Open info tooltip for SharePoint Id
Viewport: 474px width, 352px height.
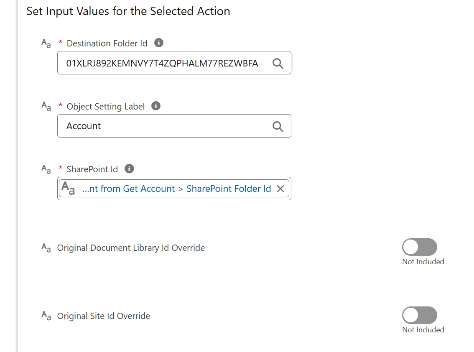pyautogui.click(x=129, y=169)
